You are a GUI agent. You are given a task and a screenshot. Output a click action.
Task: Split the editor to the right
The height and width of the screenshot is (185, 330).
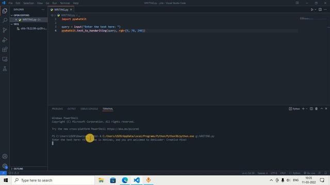point(320,10)
